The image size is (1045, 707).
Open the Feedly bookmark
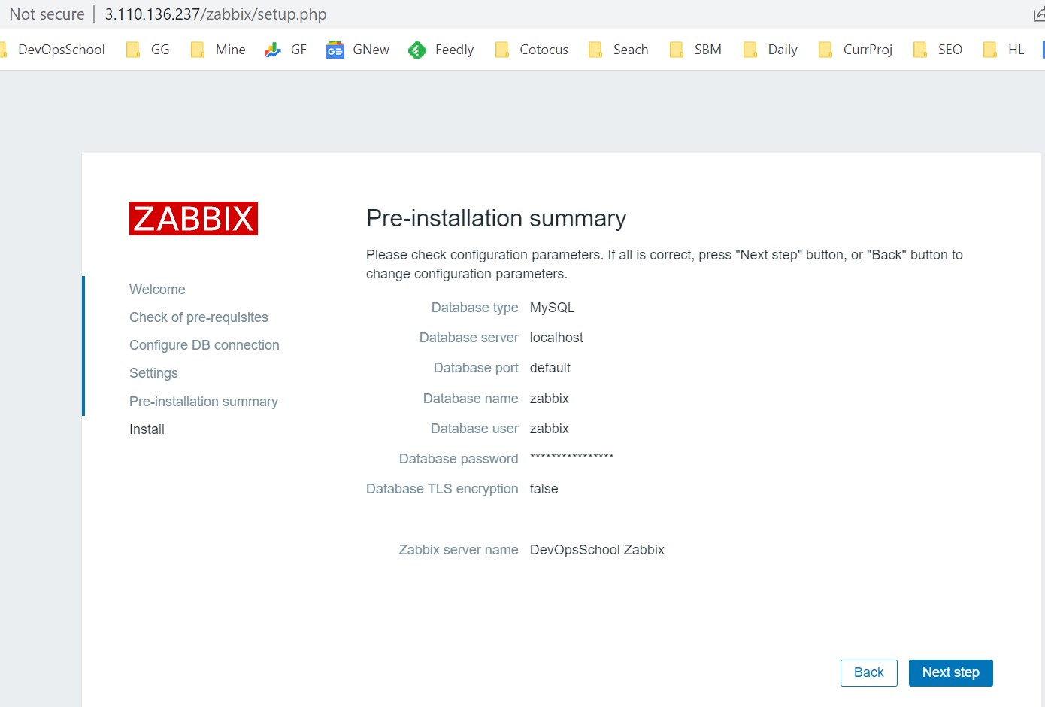click(441, 50)
